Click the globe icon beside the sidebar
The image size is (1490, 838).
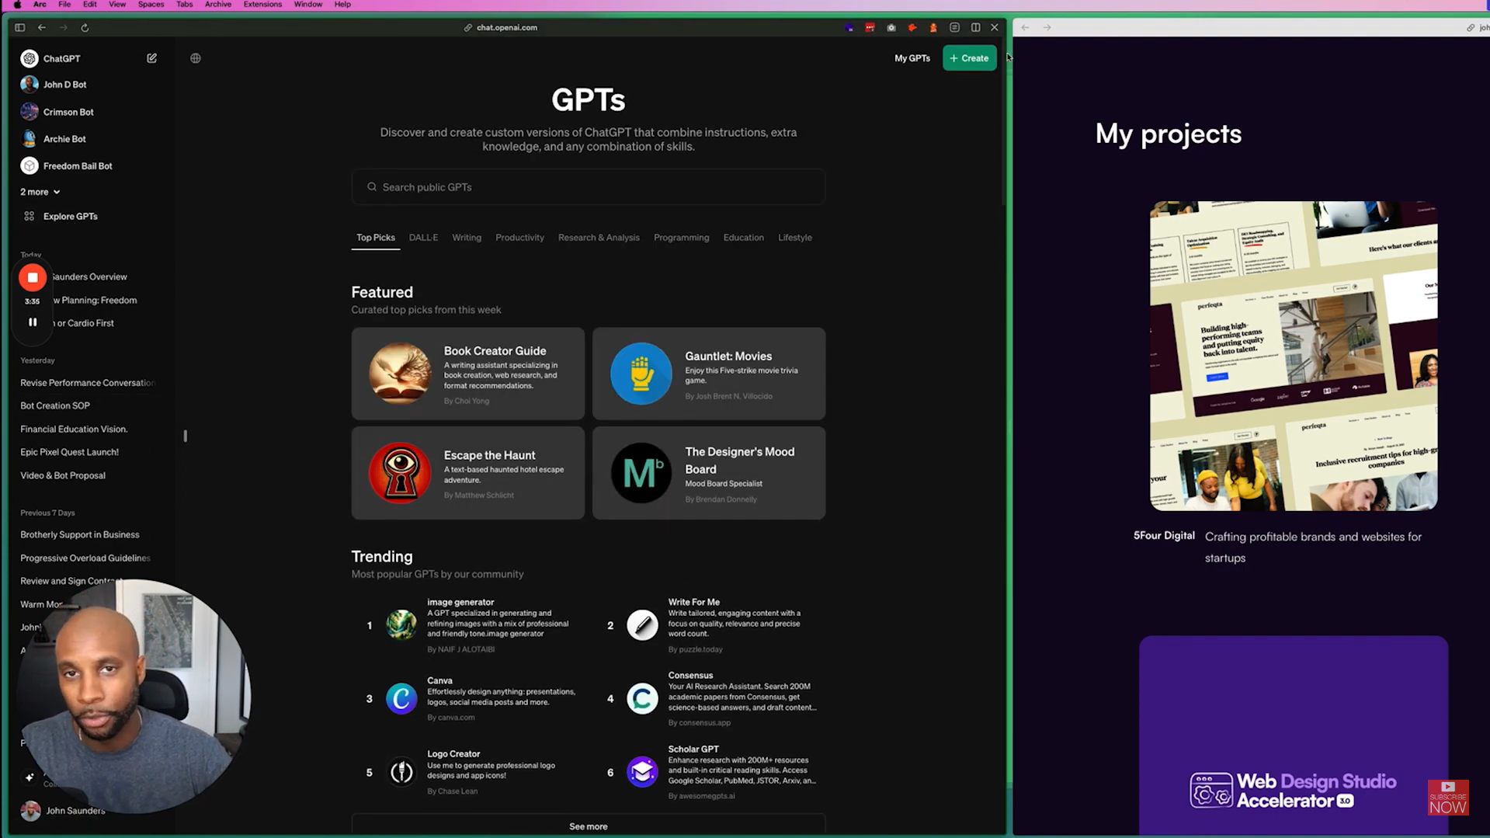click(196, 58)
